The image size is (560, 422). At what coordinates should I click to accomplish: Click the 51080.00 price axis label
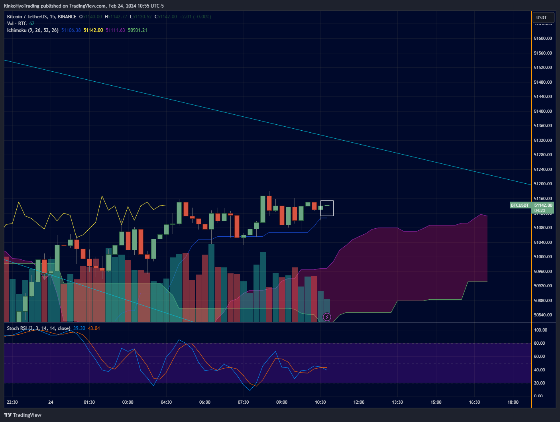point(543,228)
